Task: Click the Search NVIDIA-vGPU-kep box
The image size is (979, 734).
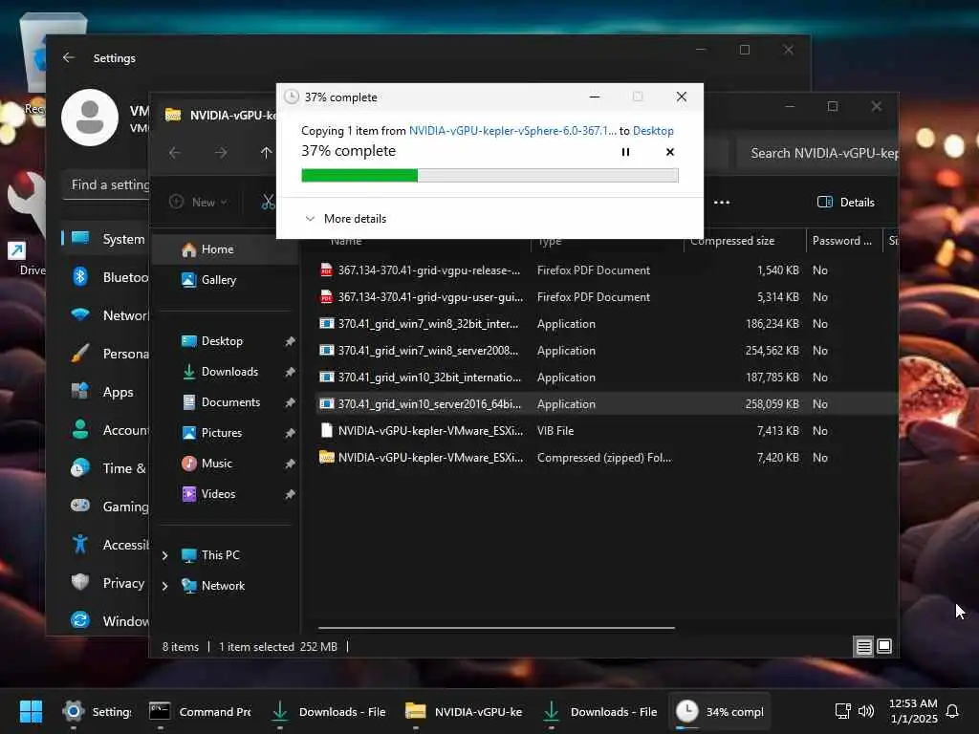Action: (x=818, y=153)
